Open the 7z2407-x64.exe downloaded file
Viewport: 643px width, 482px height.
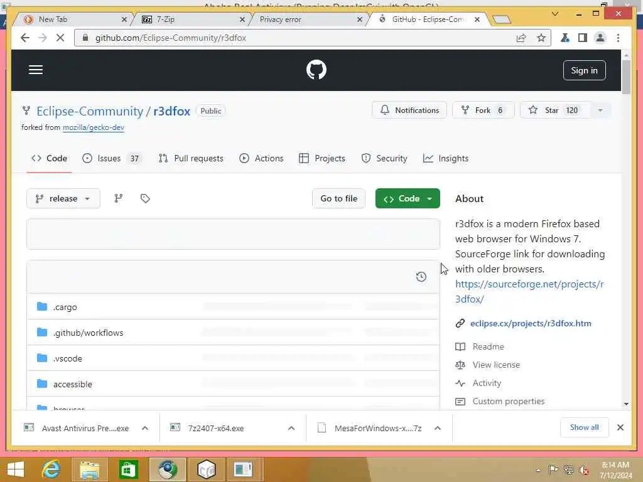click(216, 428)
